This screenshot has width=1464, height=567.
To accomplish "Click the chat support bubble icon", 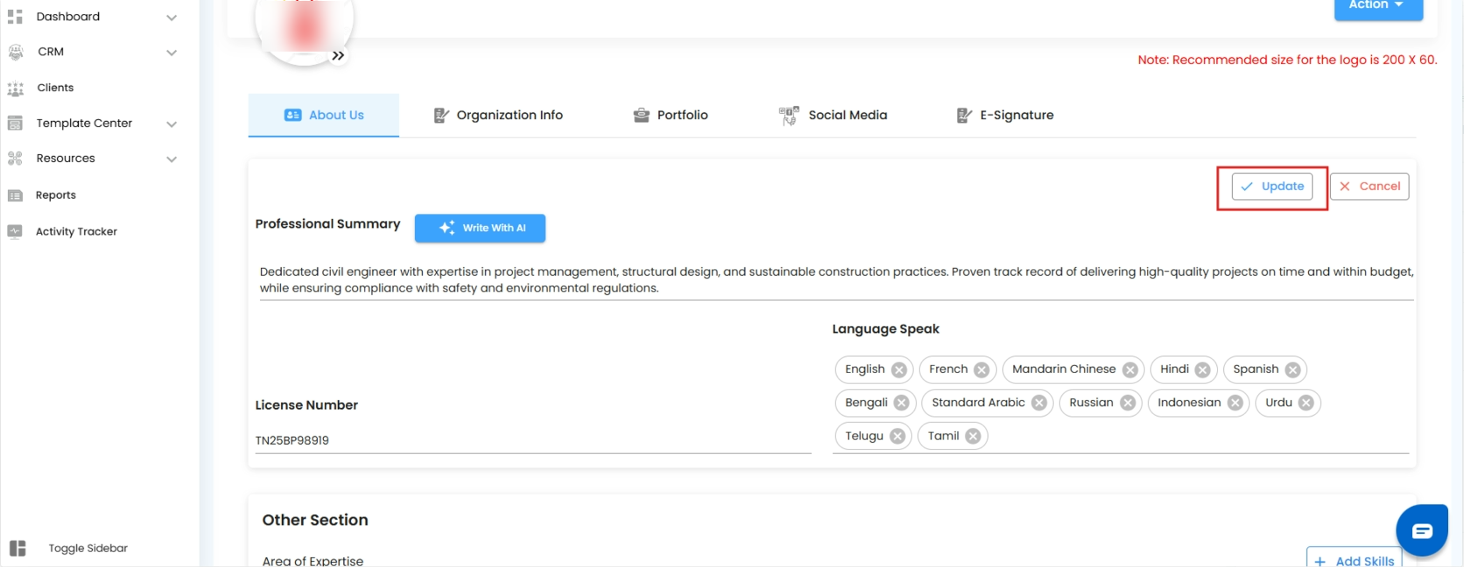I will point(1422,530).
